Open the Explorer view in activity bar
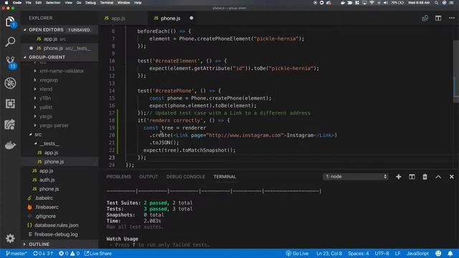This screenshot has width=459, height=258. point(10,22)
